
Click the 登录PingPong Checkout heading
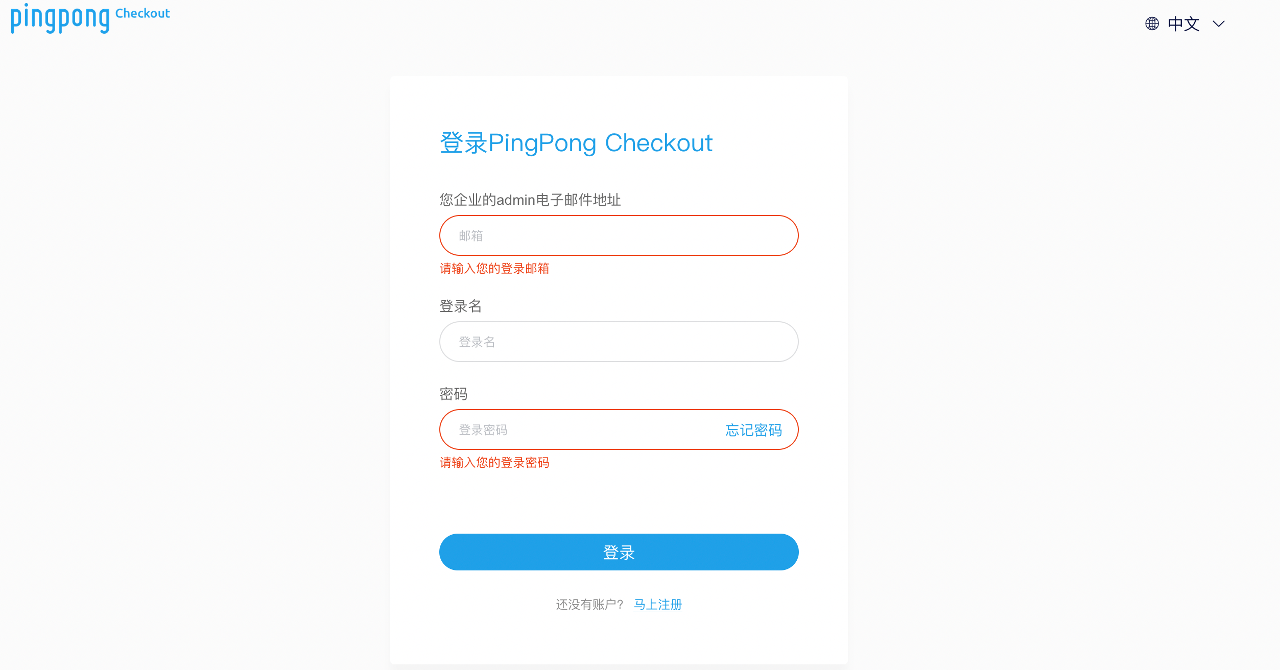point(576,142)
